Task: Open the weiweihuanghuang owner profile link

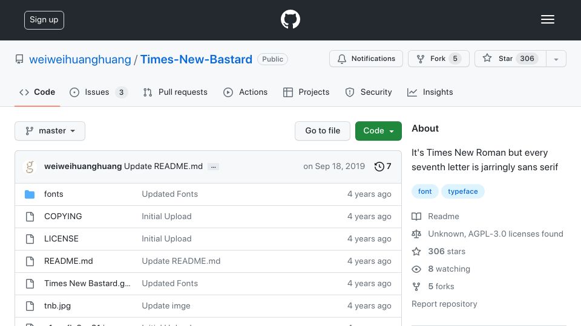Action: coord(80,59)
